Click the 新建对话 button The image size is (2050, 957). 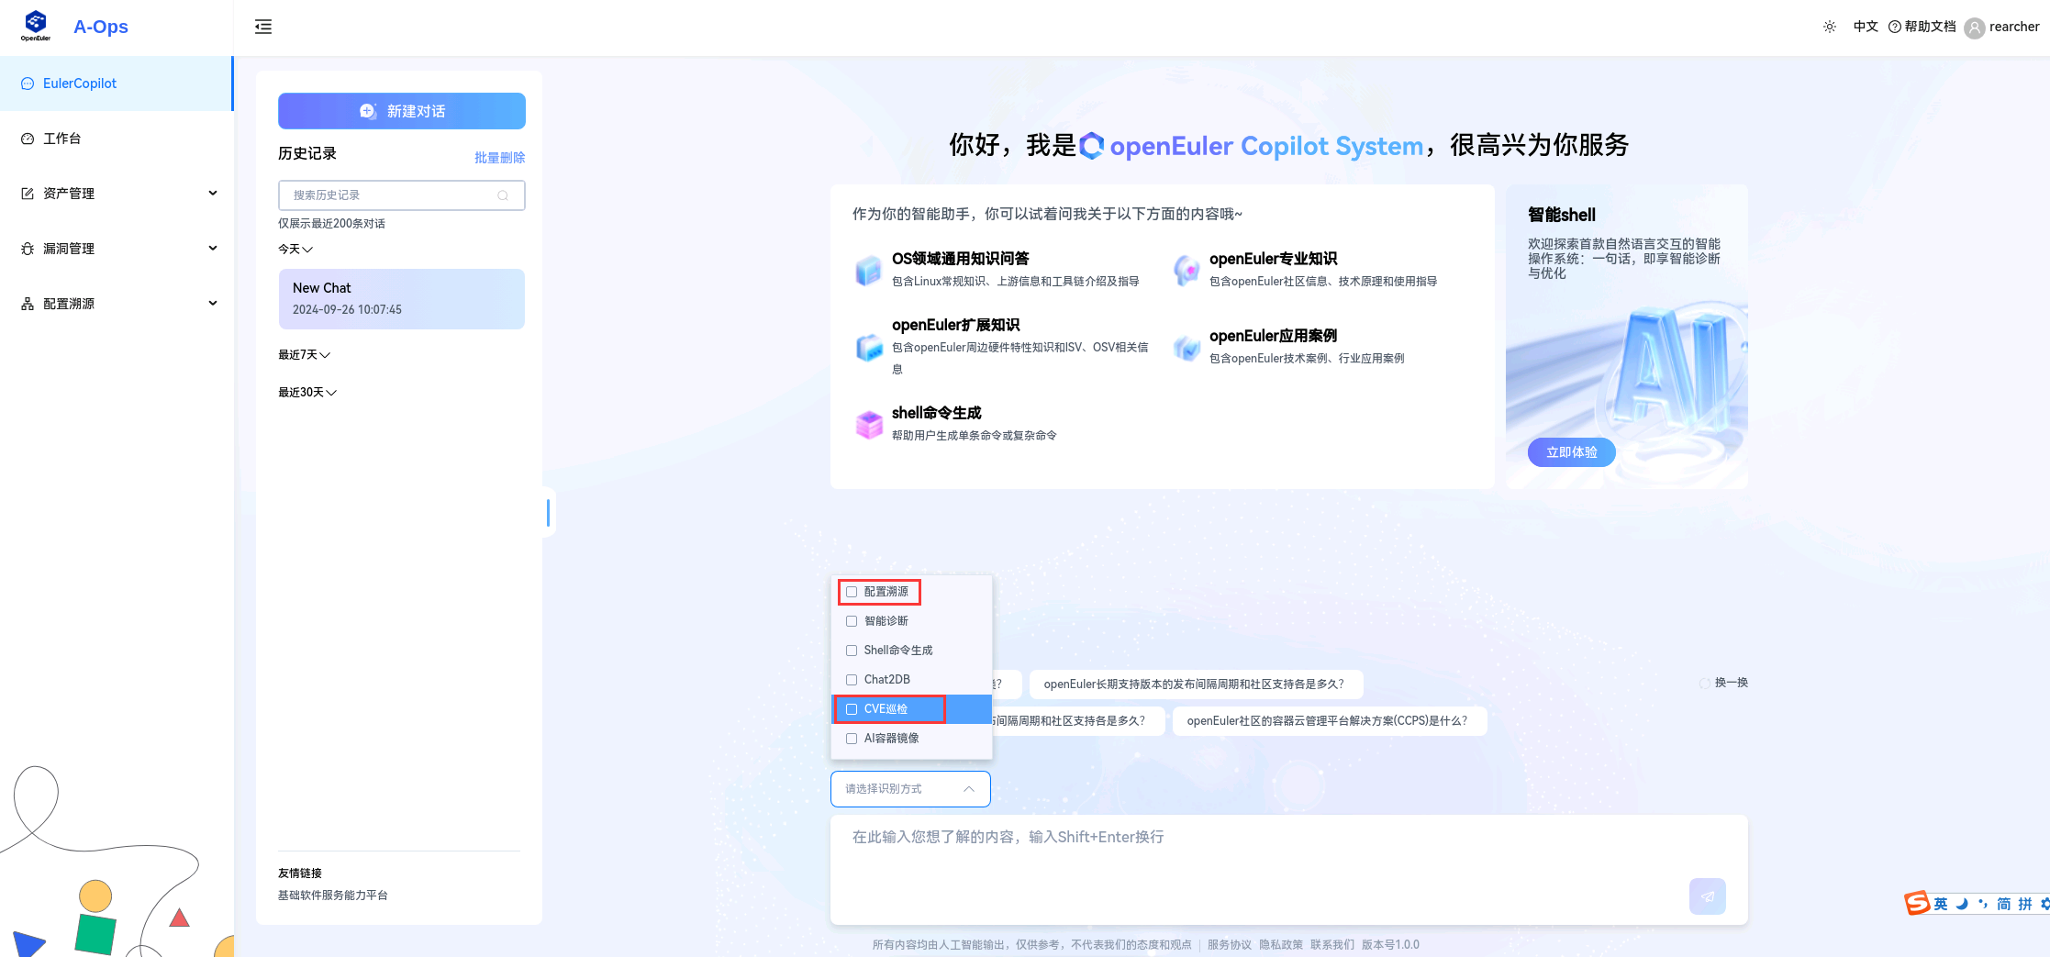click(x=402, y=111)
